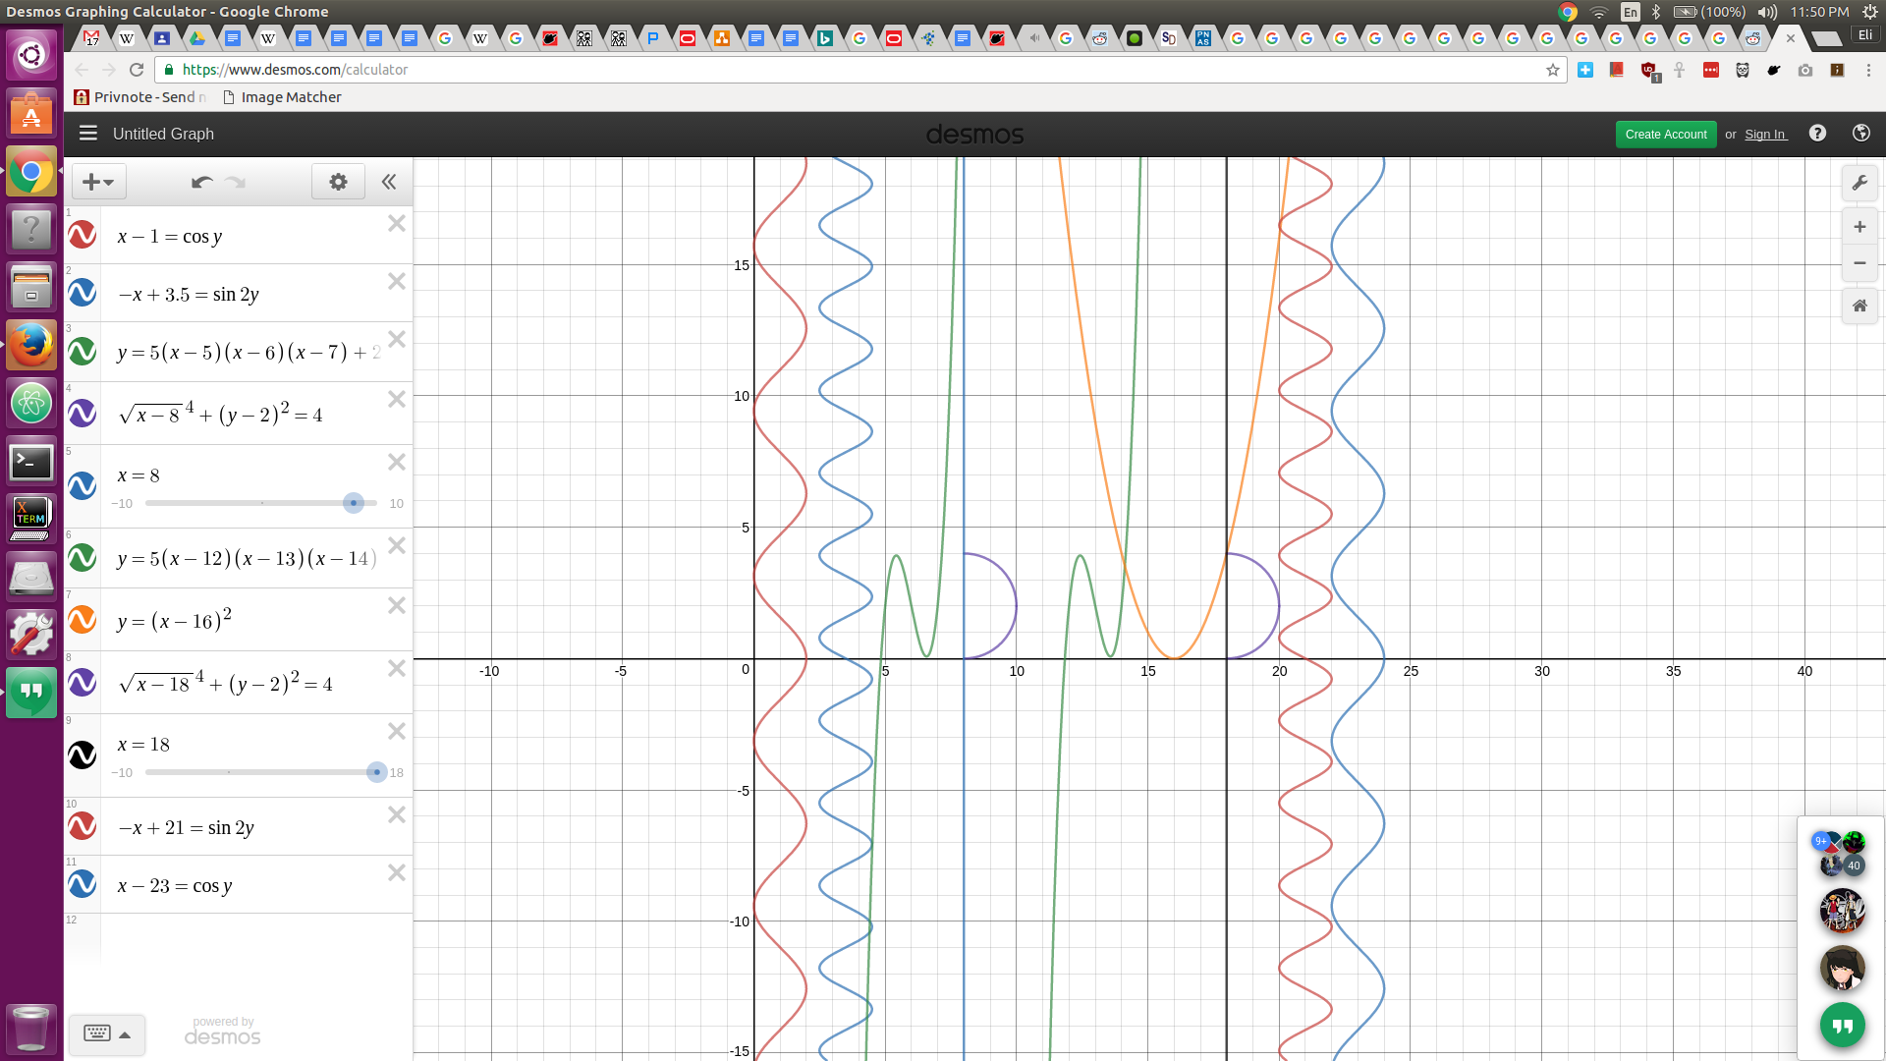Screen dimensions: 1886x1061
Task: Delete the x = 8 slider expression
Action: 397,461
